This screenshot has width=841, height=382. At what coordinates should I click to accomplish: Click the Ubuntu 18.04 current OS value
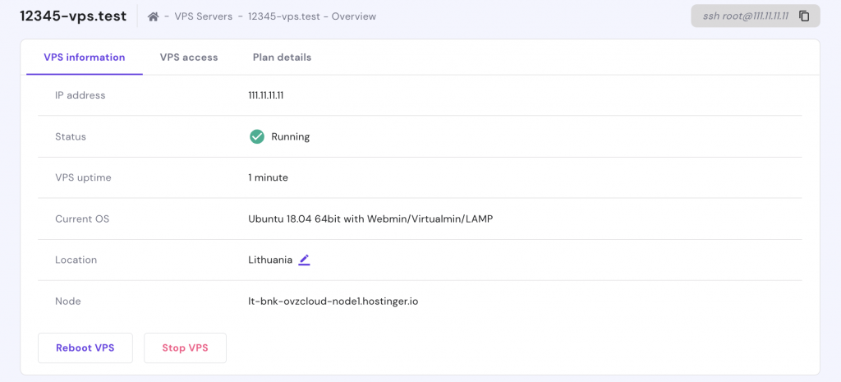pos(370,219)
